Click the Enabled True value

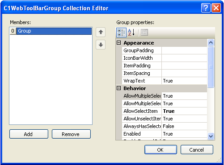184,134
